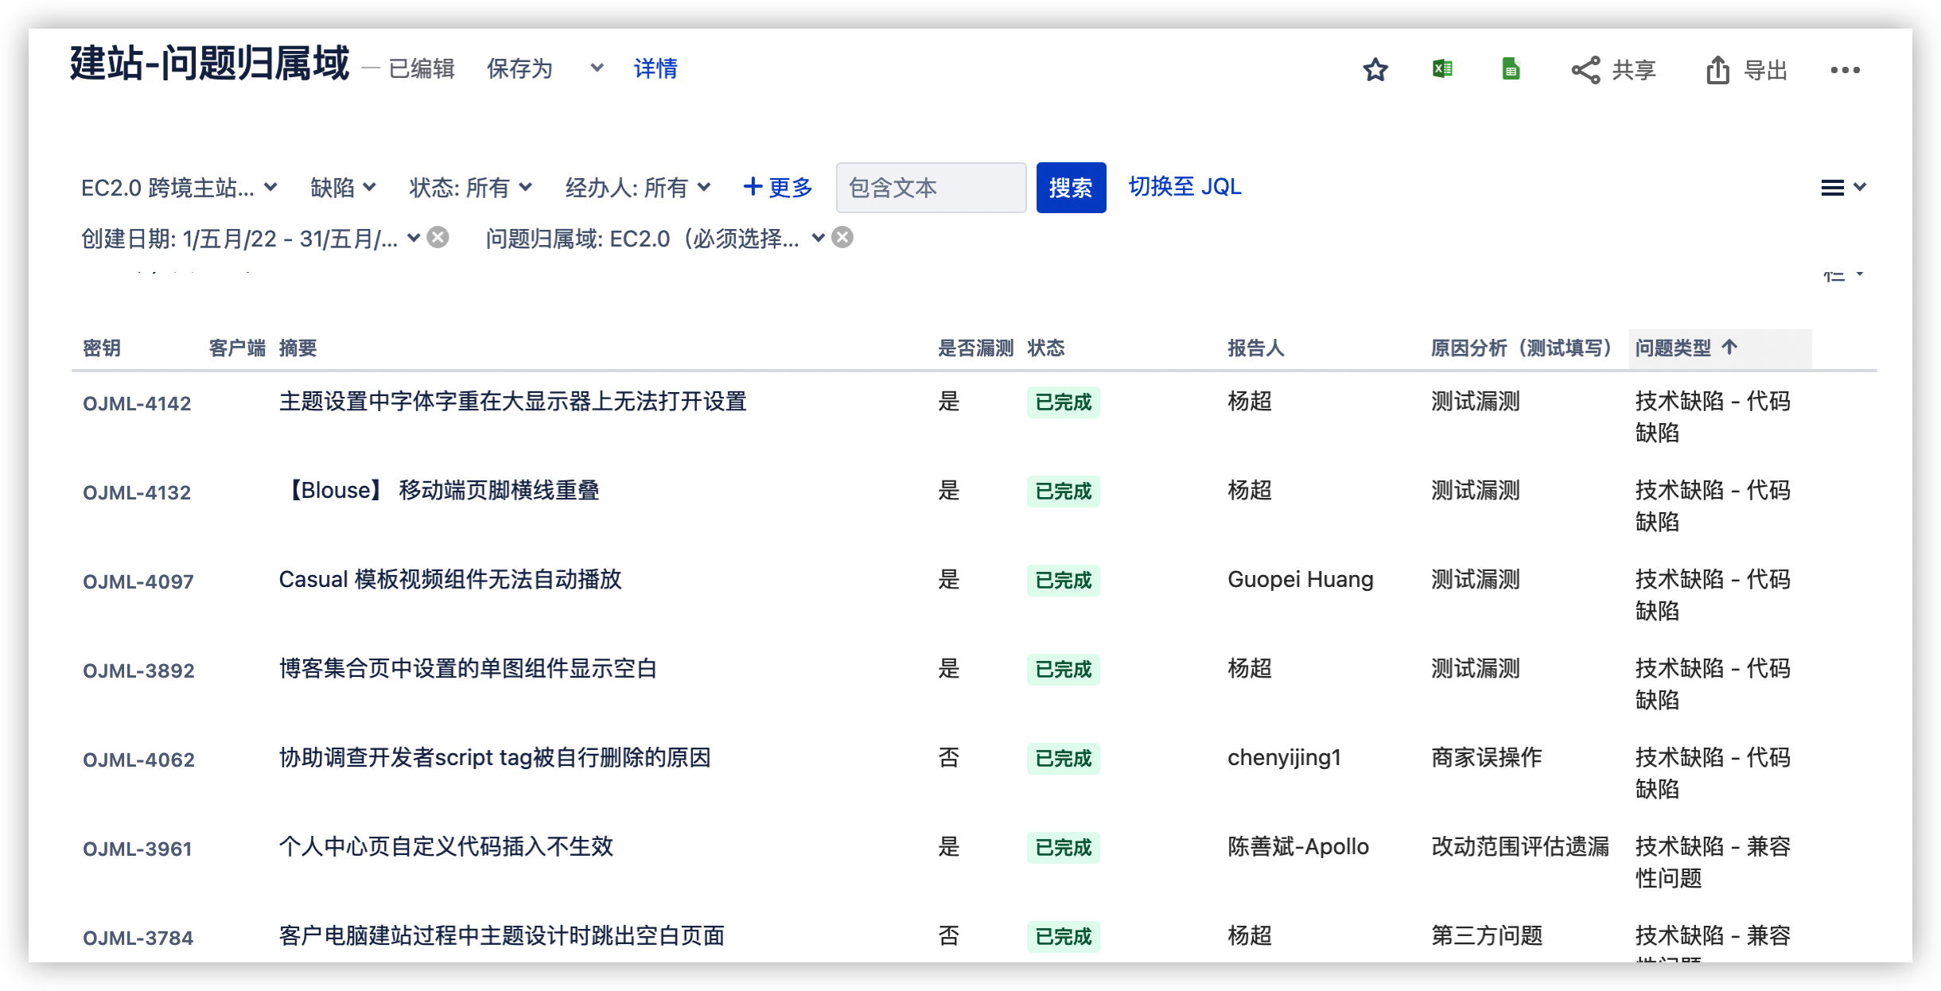Open the list view layout switcher
This screenshot has height=991, width=1941.
pos(1842,188)
